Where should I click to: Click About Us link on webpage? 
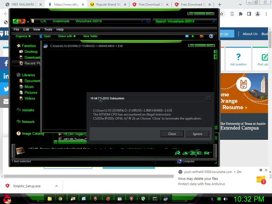click(250, 34)
